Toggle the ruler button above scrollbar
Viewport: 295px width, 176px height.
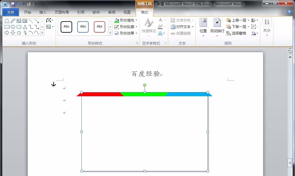pos(290,51)
